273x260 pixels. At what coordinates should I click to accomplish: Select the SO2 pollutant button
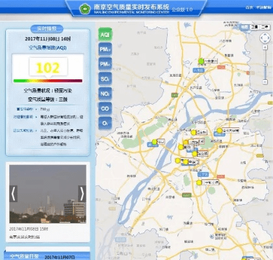click(105, 79)
